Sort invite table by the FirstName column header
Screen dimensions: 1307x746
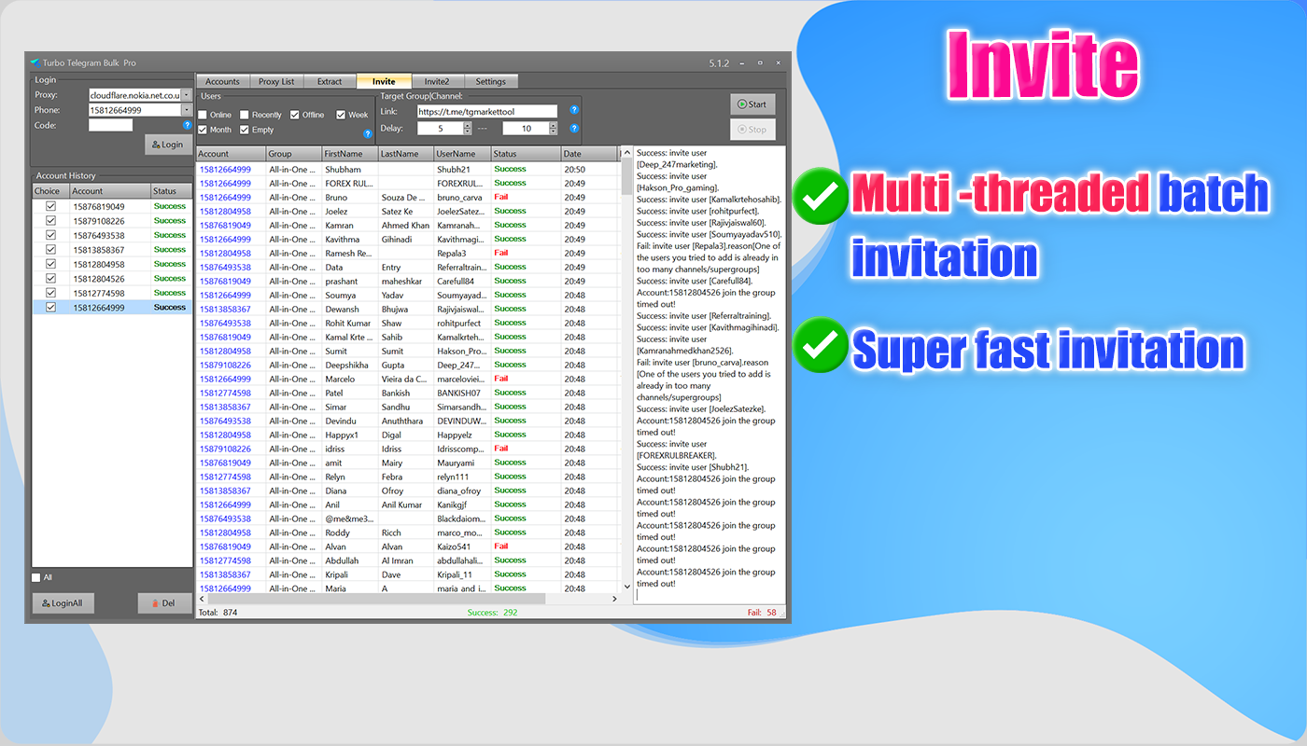tap(349, 154)
